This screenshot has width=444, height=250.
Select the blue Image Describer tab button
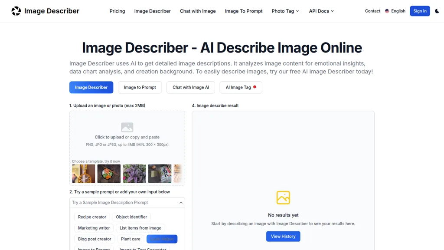pyautogui.click(x=91, y=87)
